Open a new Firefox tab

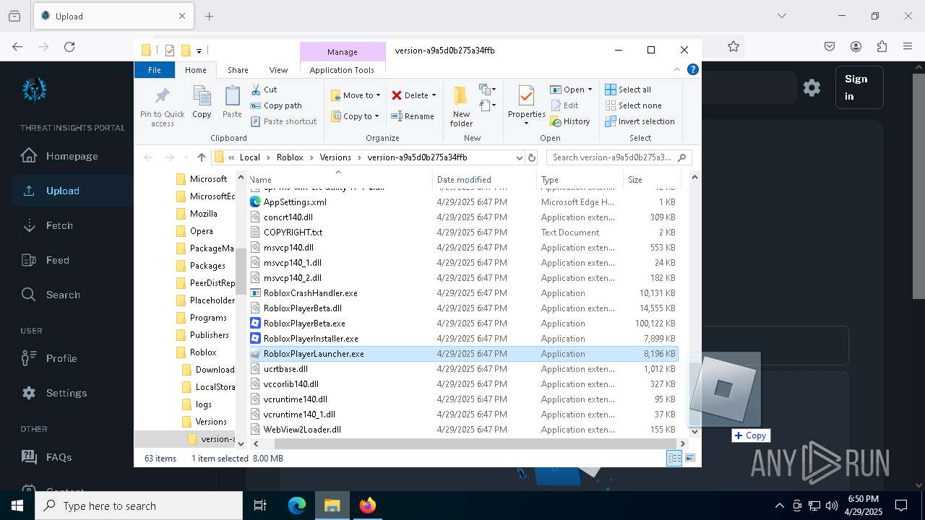click(210, 16)
